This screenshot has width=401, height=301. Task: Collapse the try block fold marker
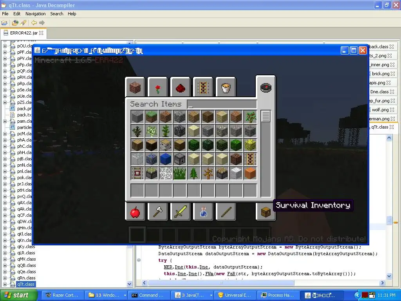point(139,260)
